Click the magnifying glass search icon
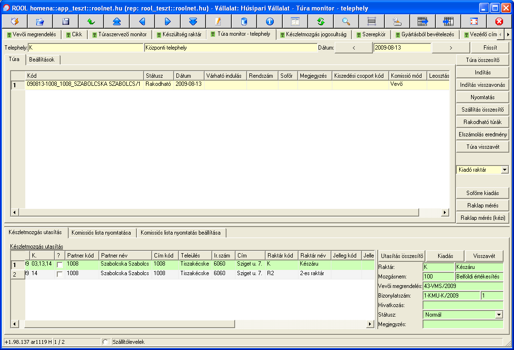Image resolution: width=514 pixels, height=350 pixels. click(346, 21)
